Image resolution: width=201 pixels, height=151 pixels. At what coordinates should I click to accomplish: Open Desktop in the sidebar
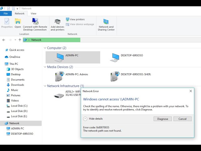pos(14,74)
